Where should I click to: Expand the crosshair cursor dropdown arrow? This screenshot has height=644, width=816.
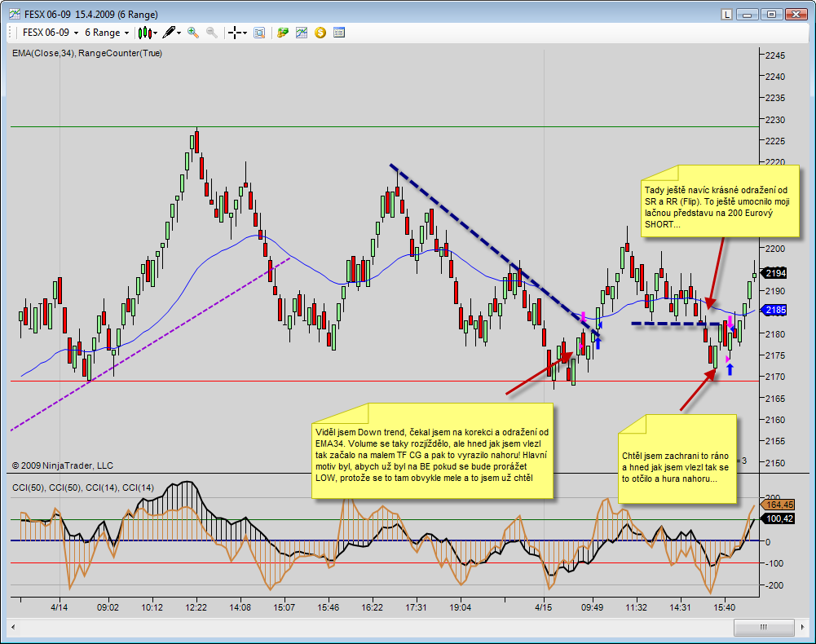pyautogui.click(x=245, y=33)
